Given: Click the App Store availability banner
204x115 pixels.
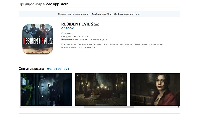Looking at the screenshot, I should 99,14.
